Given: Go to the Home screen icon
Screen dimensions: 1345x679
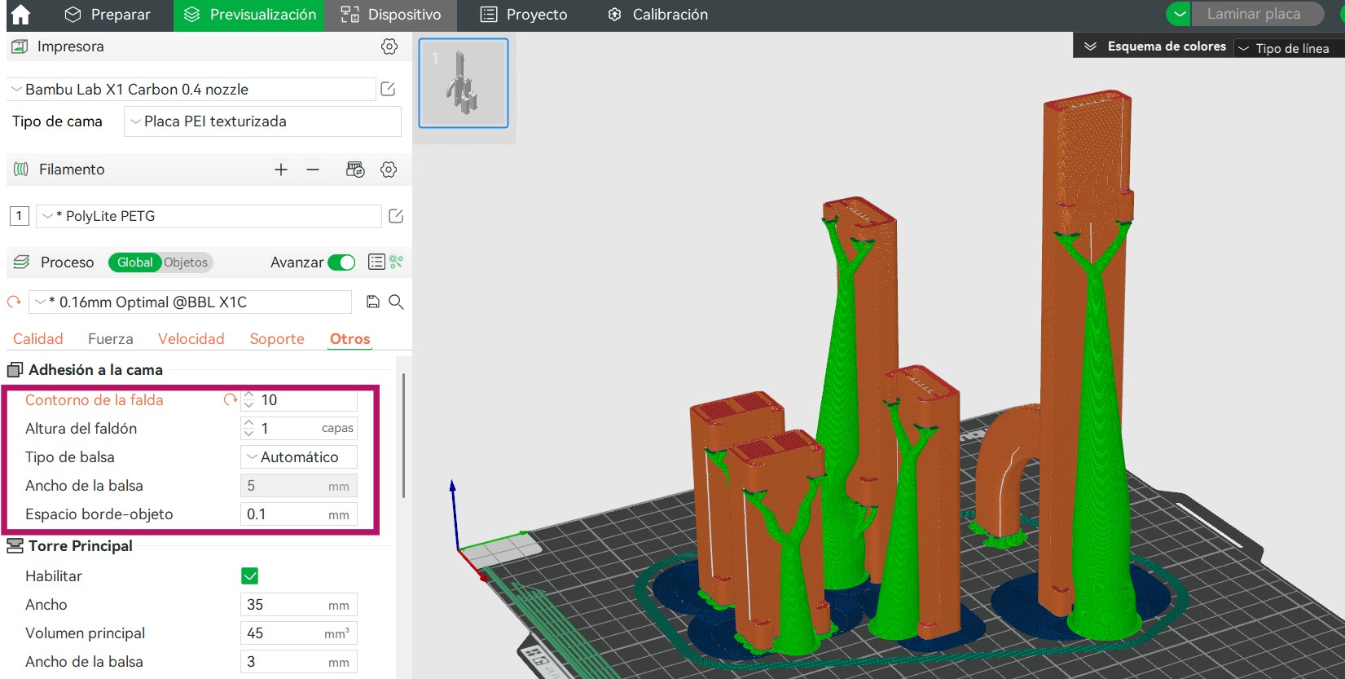Looking at the screenshot, I should (20, 14).
